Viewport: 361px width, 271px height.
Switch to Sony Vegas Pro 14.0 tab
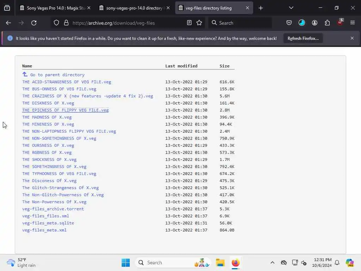55,8
